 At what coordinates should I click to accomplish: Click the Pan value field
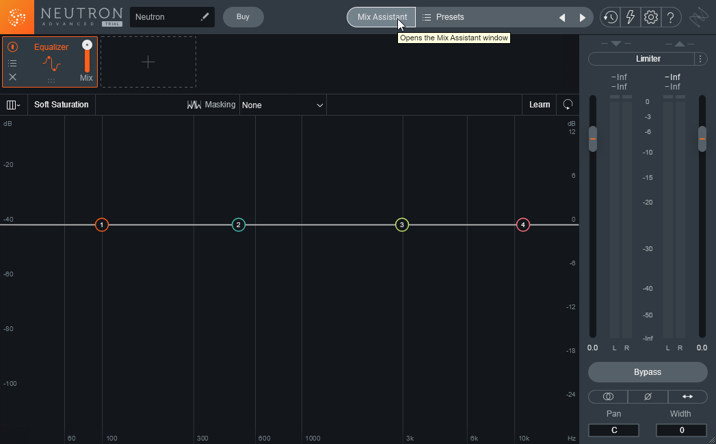pyautogui.click(x=613, y=430)
